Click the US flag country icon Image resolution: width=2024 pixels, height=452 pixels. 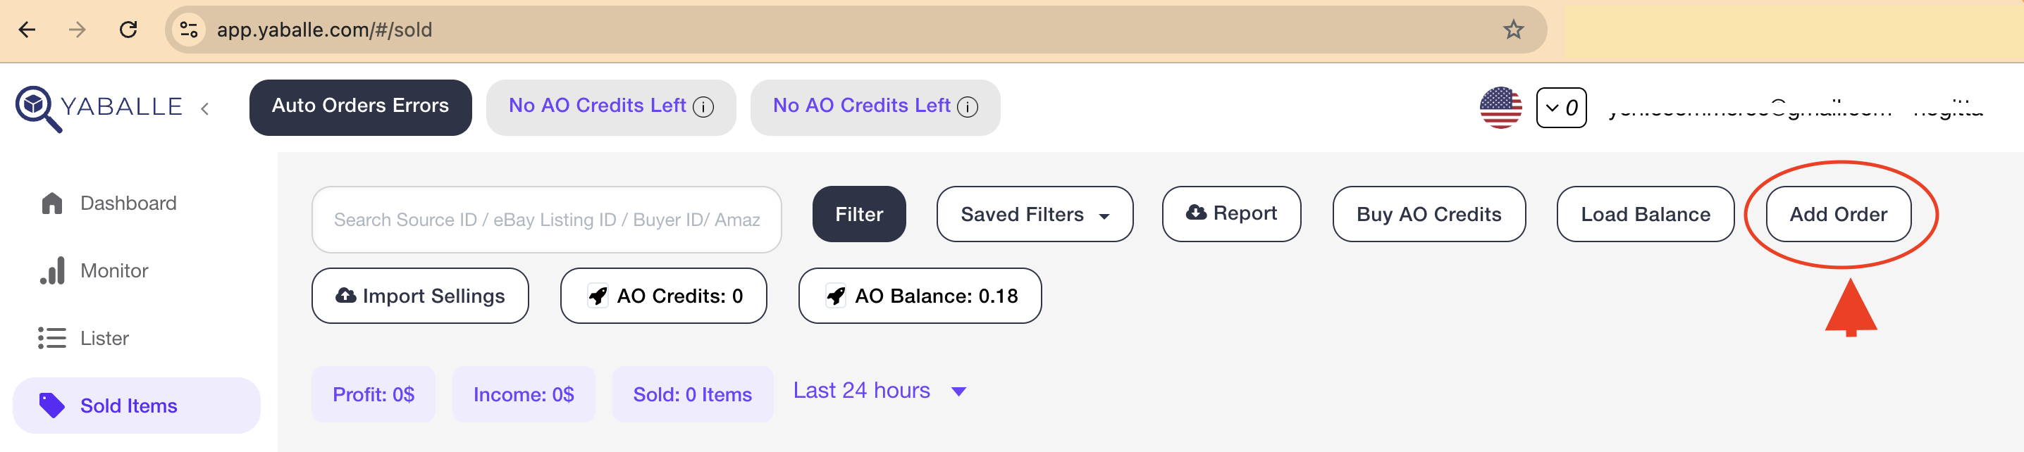1500,108
